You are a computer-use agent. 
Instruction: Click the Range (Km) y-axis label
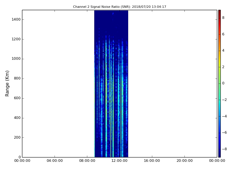click(7, 84)
